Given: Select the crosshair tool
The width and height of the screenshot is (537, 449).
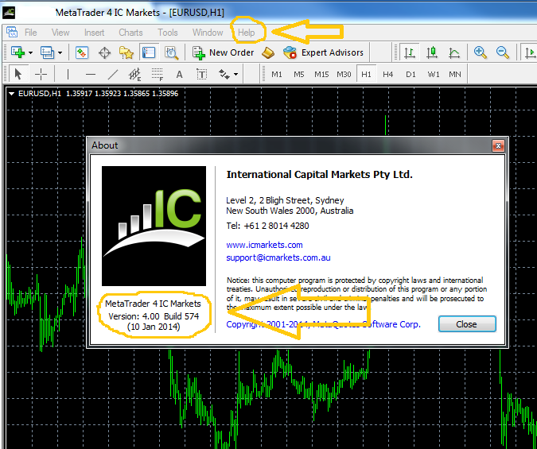Looking at the screenshot, I should click(x=41, y=74).
